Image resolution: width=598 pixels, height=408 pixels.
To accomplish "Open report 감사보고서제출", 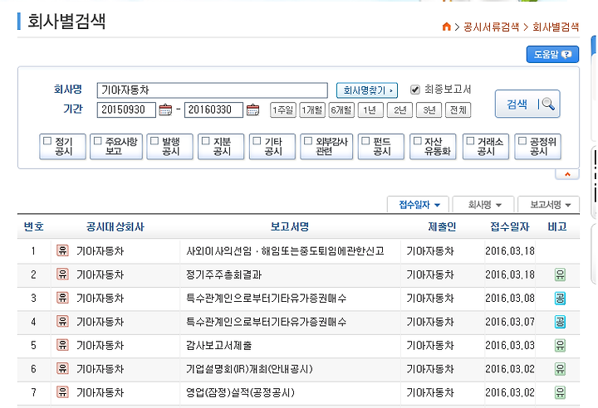I will [x=219, y=346].
